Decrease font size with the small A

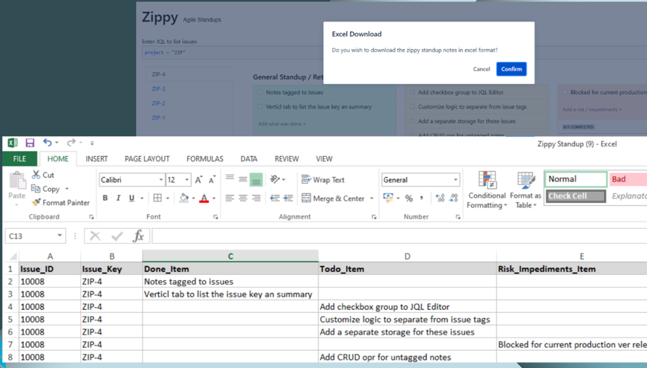212,180
